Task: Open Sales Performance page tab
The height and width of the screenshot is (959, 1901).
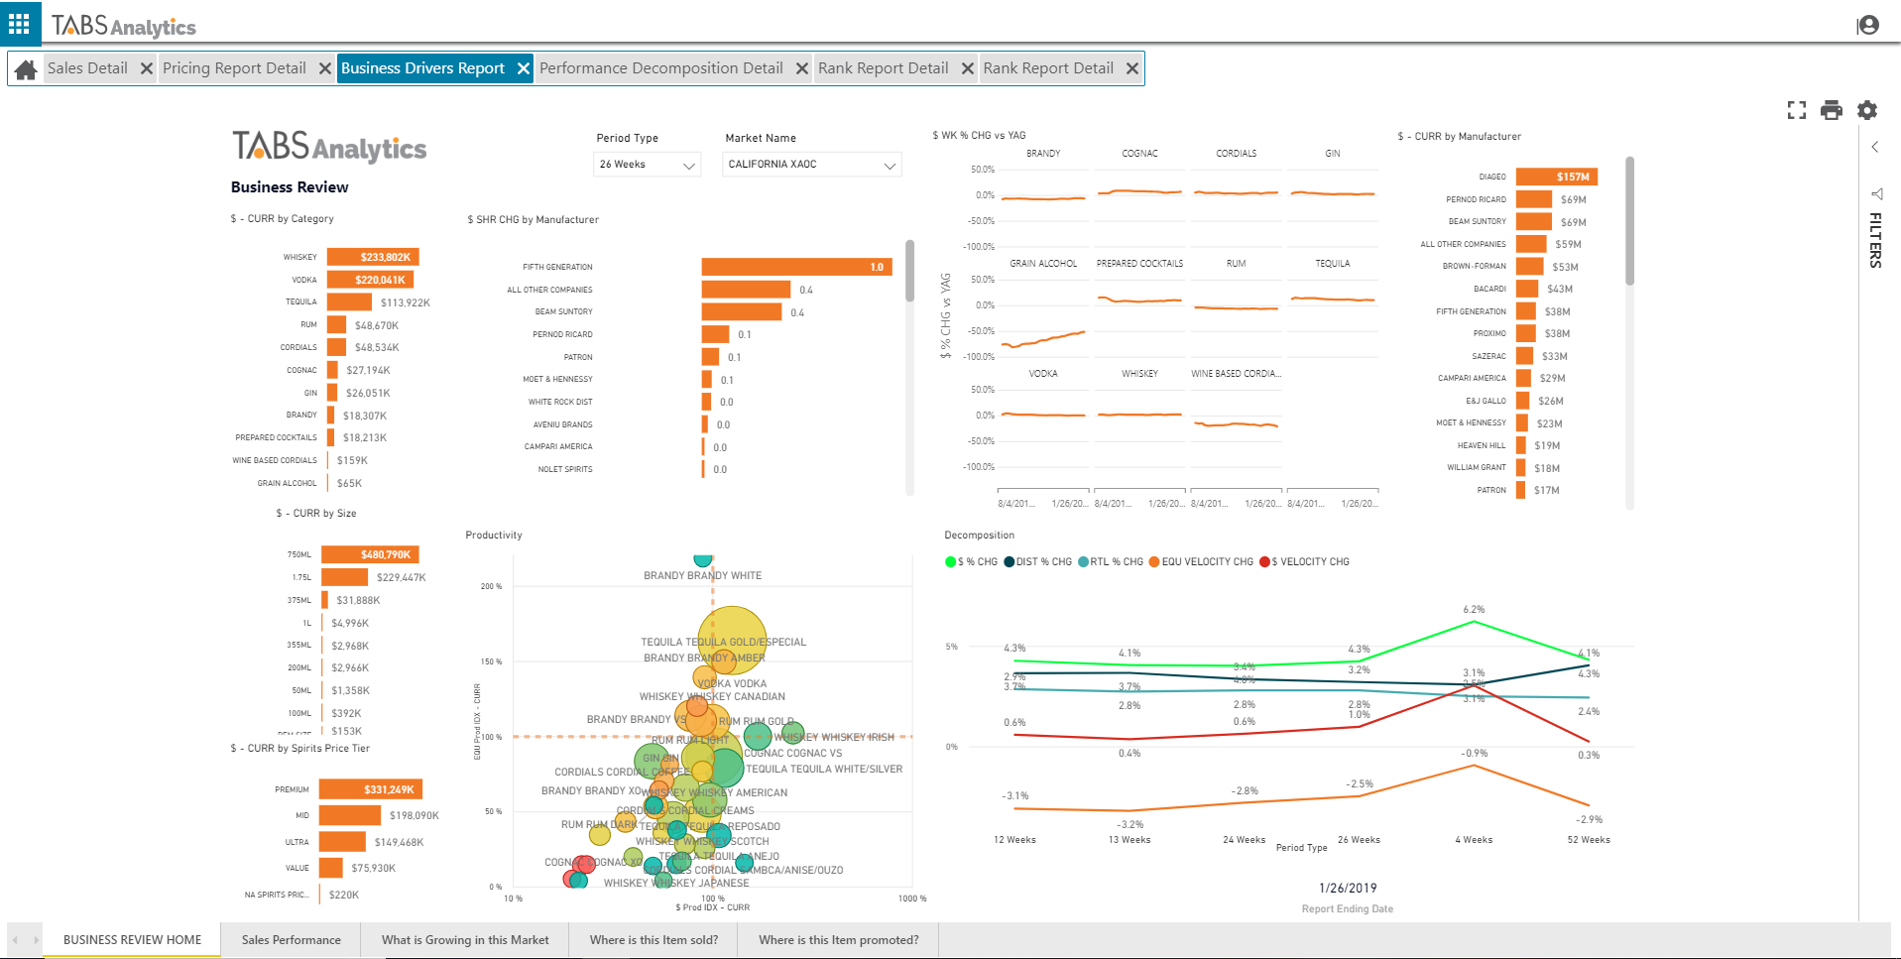Action: click(x=292, y=940)
